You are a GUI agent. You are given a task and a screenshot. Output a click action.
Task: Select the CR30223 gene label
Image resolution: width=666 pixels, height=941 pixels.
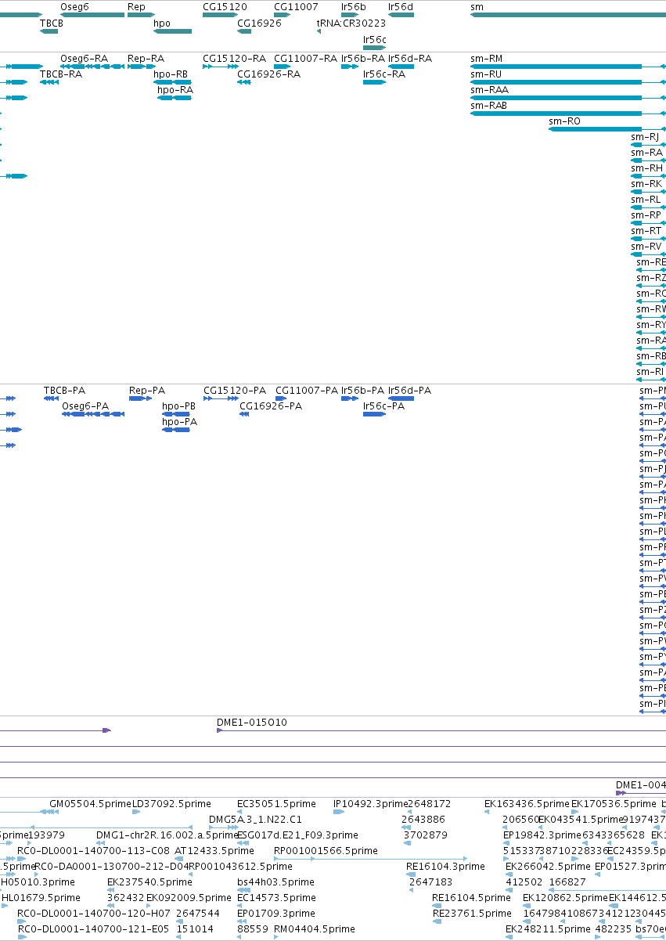pos(365,23)
